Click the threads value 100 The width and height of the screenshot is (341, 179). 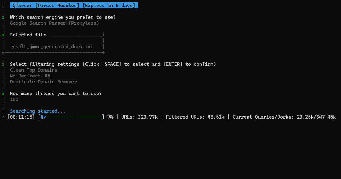click(14, 99)
